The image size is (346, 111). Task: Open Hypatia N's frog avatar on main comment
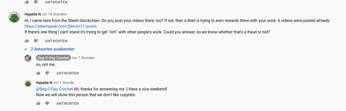pos(14,18)
